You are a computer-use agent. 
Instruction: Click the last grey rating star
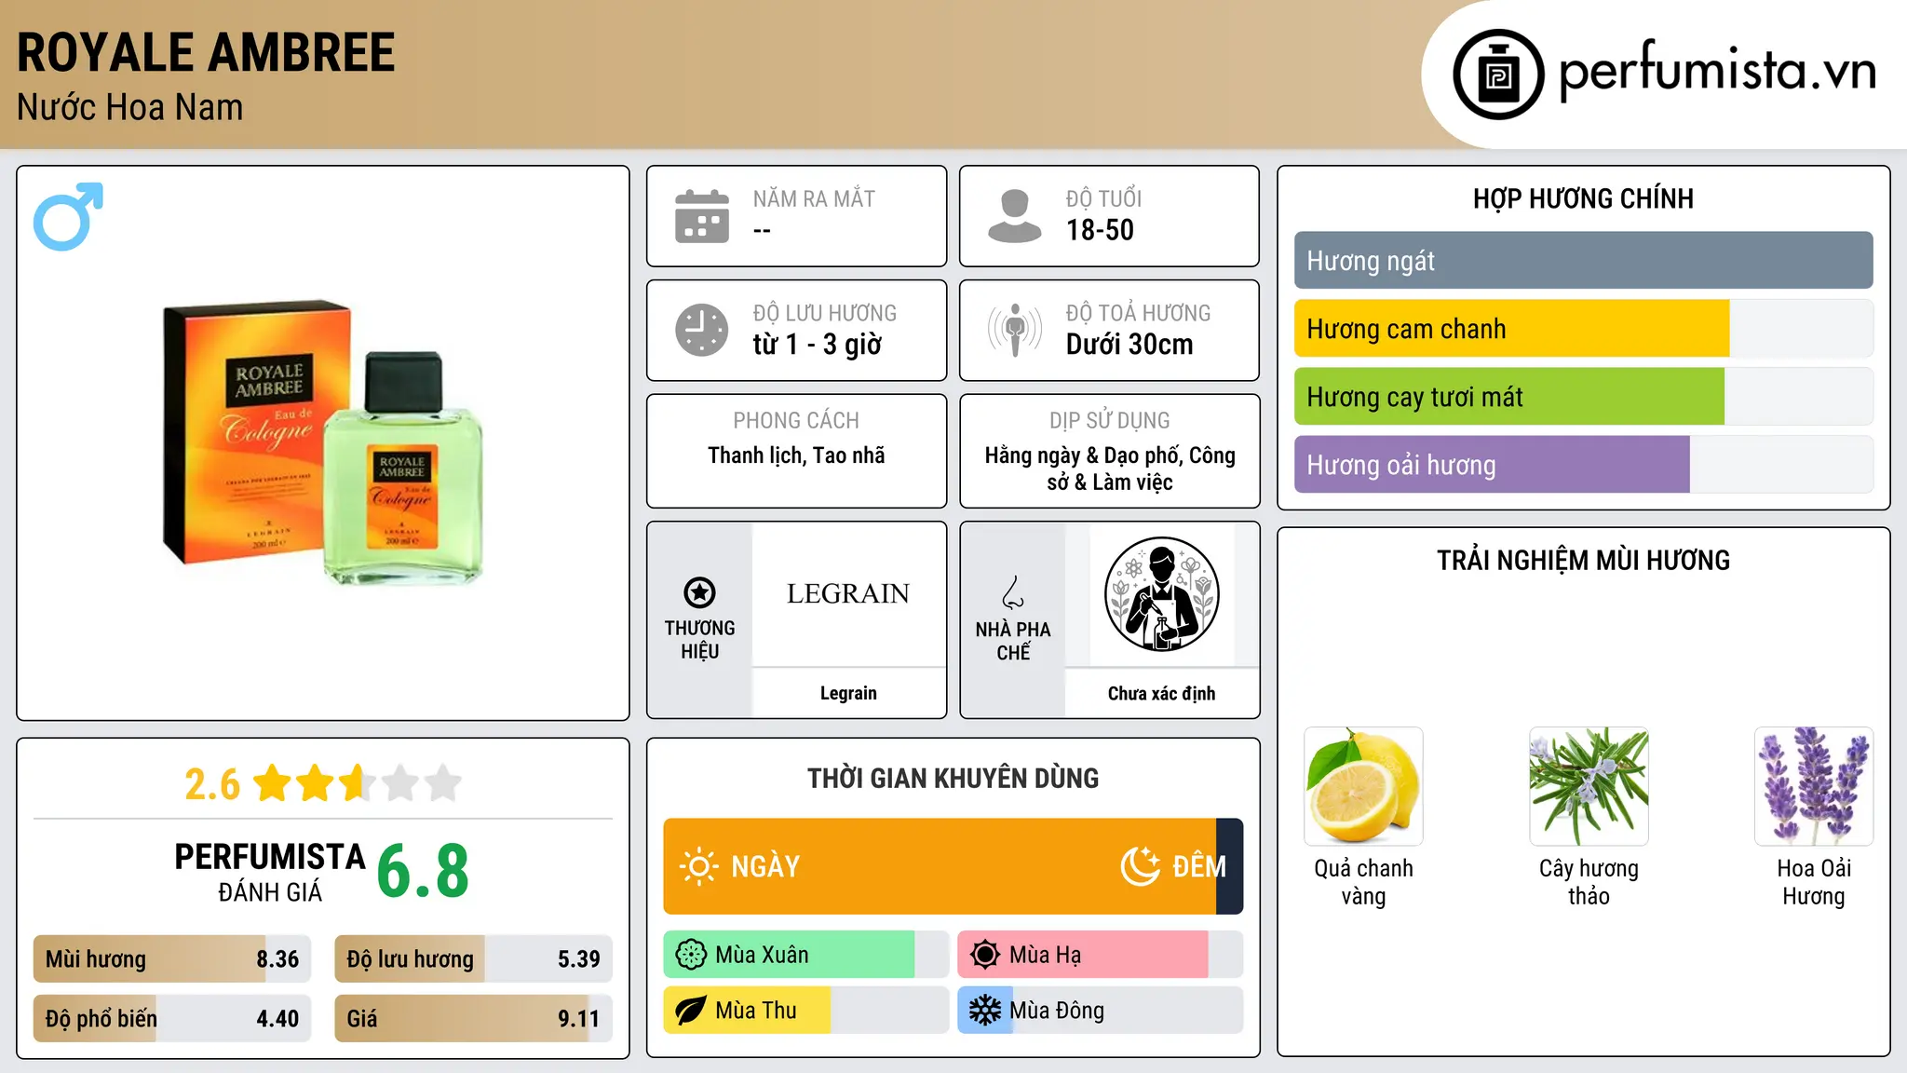(443, 783)
